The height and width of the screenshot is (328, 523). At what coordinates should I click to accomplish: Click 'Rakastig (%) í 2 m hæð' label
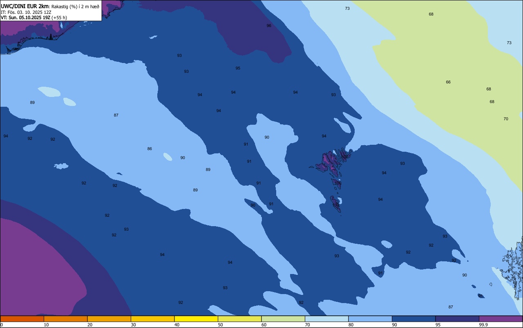tap(75, 6)
